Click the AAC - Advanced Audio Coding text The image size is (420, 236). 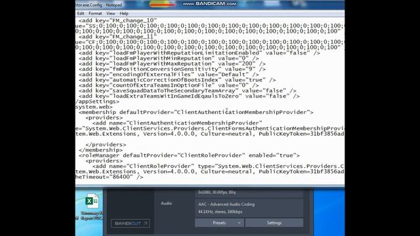pyautogui.click(x=226, y=204)
